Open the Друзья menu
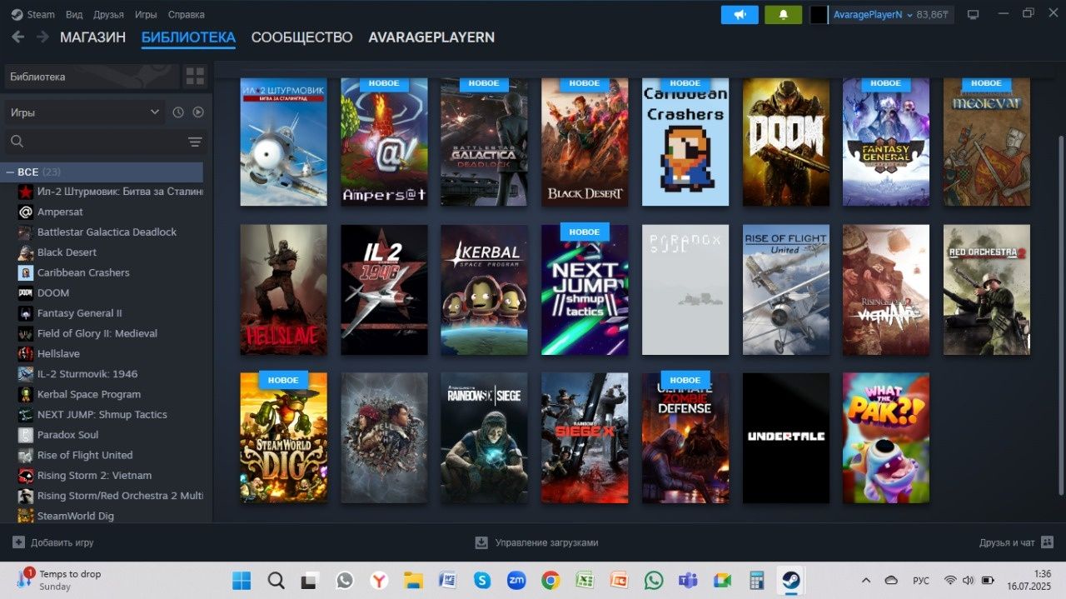Viewport: 1066px width, 599px height. [108, 14]
